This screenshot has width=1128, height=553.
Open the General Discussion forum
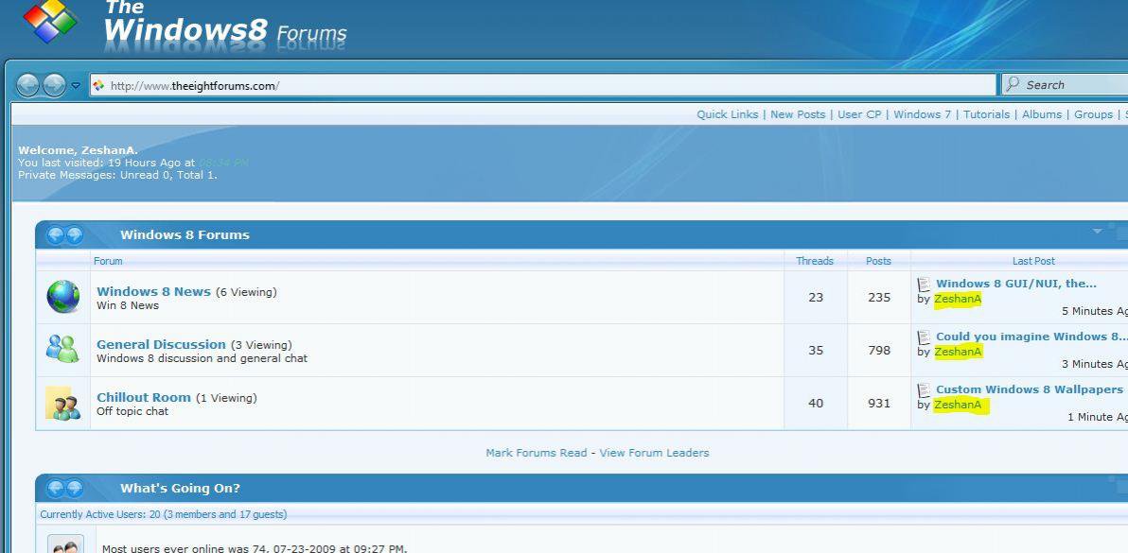pos(161,345)
